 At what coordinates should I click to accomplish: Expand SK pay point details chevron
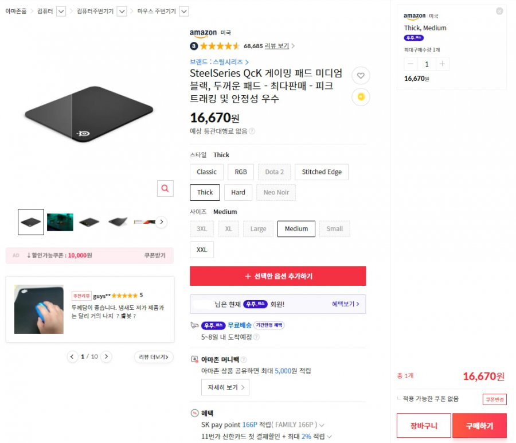(322, 425)
